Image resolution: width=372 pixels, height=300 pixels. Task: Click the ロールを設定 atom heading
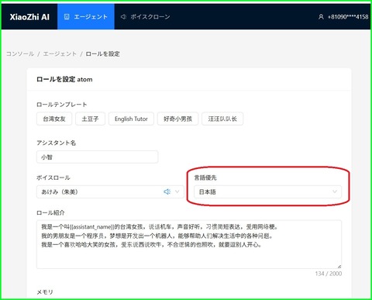point(64,79)
